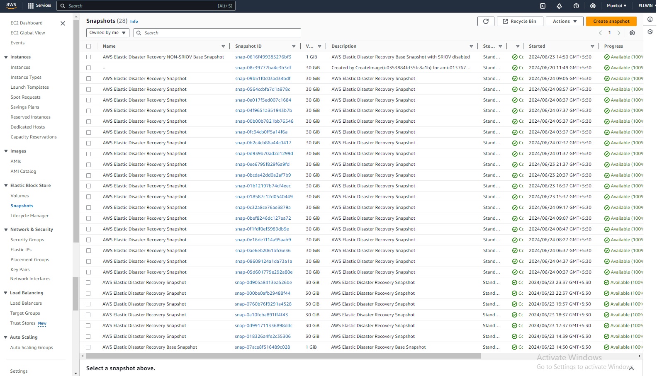This screenshot has width=657, height=376.
Task: Open the Mumbai region selector
Action: 616,6
